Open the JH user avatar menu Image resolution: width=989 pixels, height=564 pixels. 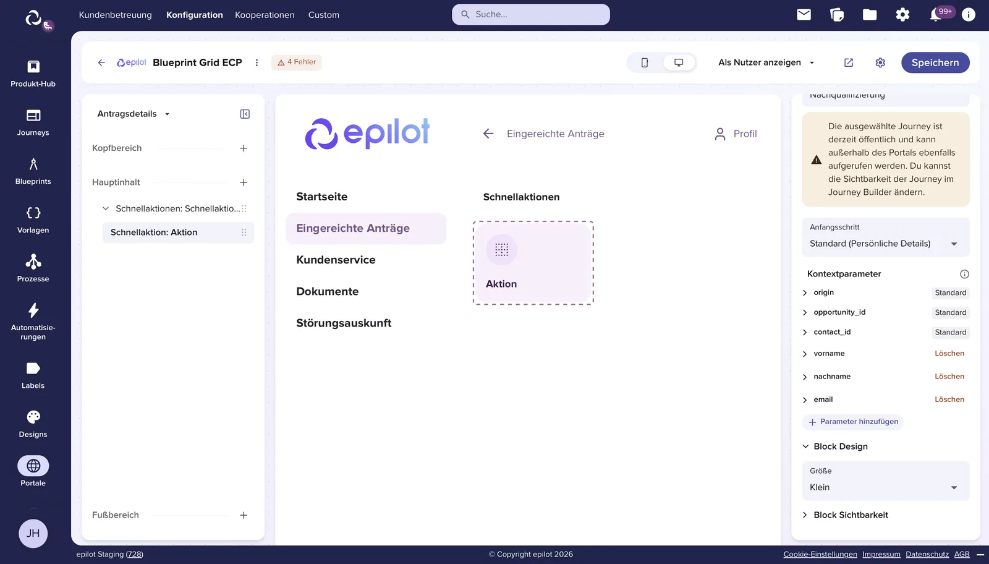pyautogui.click(x=33, y=534)
